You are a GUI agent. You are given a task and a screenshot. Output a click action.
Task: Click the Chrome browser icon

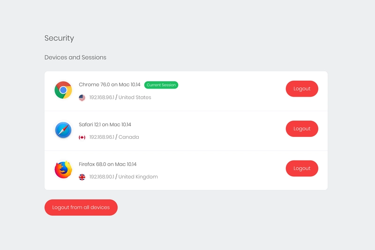pyautogui.click(x=63, y=90)
